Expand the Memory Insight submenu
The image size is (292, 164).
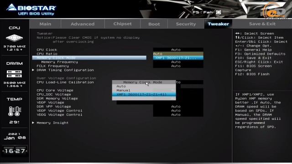pyautogui.click(x=52, y=123)
